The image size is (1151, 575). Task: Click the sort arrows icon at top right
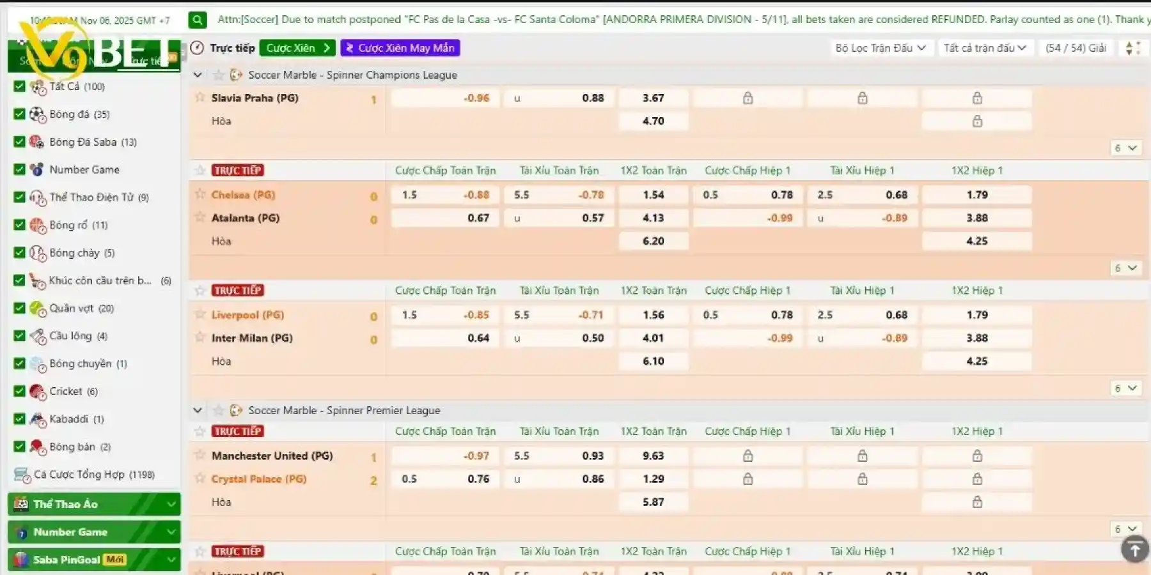click(1132, 48)
